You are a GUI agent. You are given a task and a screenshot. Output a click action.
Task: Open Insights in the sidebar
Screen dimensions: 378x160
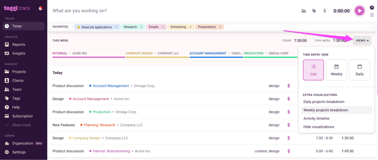(x=19, y=53)
